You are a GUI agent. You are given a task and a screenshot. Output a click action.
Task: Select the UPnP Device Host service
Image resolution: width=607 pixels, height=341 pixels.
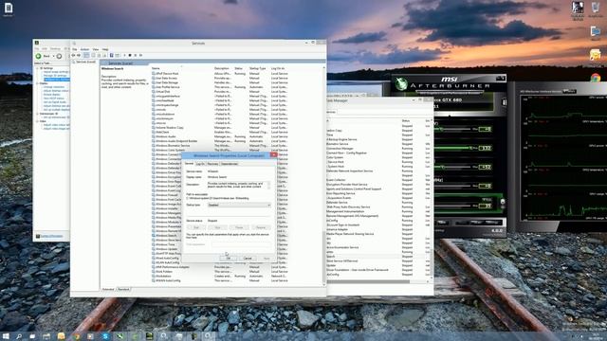point(219,74)
